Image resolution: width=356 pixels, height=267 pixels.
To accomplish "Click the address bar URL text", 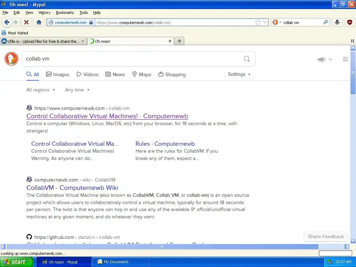I will click(133, 23).
